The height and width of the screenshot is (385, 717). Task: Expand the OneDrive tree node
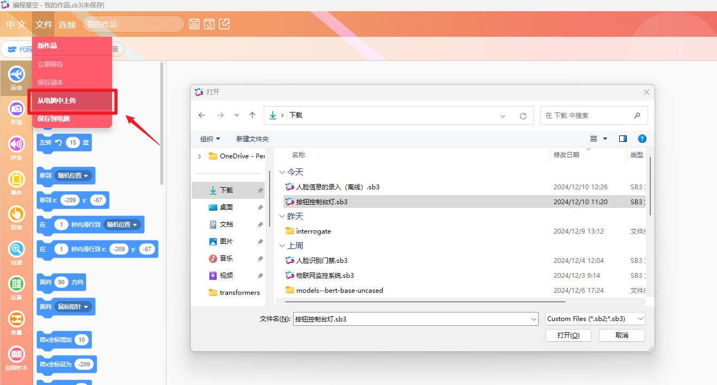coord(200,156)
